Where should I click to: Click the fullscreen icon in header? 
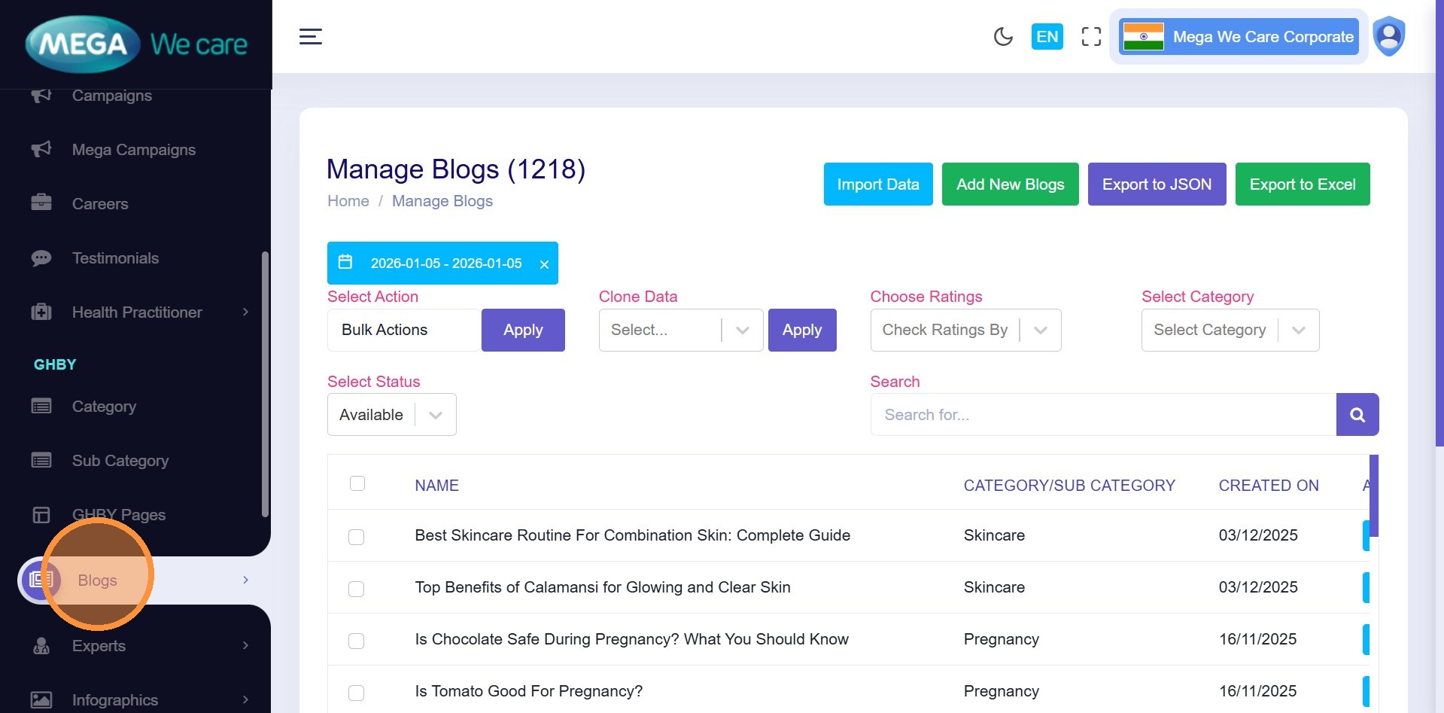pyautogui.click(x=1091, y=37)
